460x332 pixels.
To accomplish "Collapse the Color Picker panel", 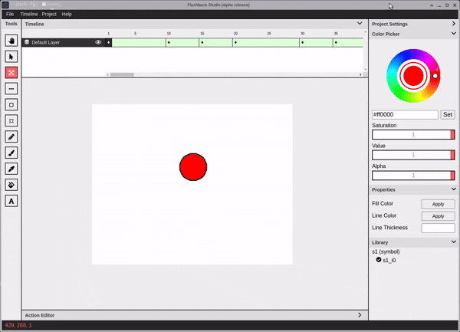I will 454,34.
